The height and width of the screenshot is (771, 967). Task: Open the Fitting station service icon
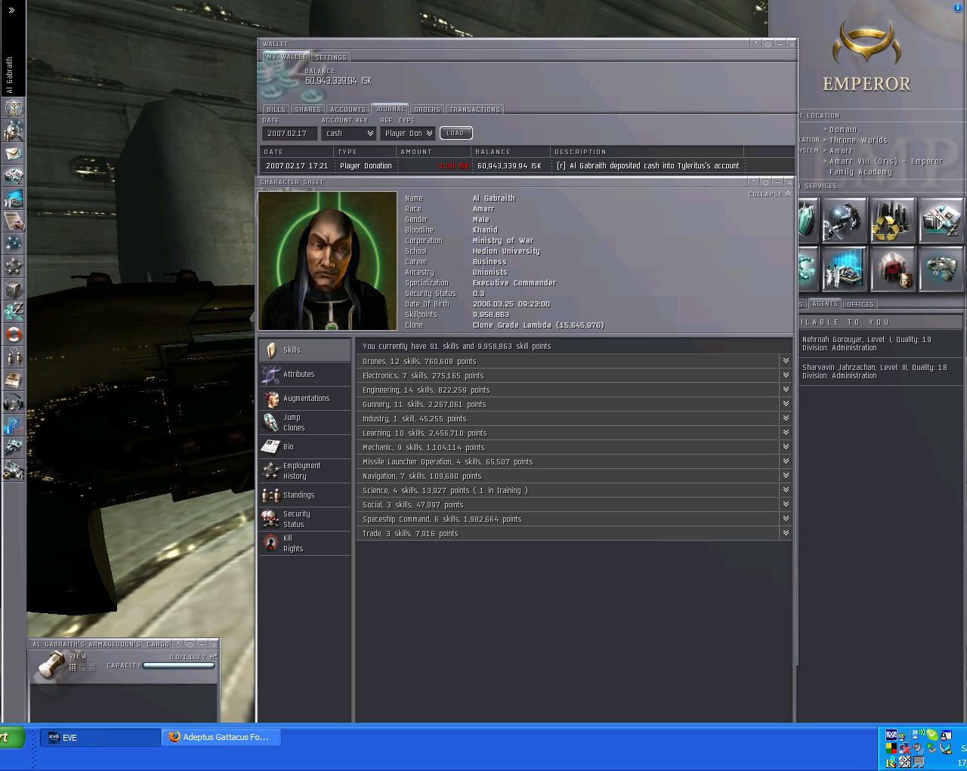(x=941, y=269)
